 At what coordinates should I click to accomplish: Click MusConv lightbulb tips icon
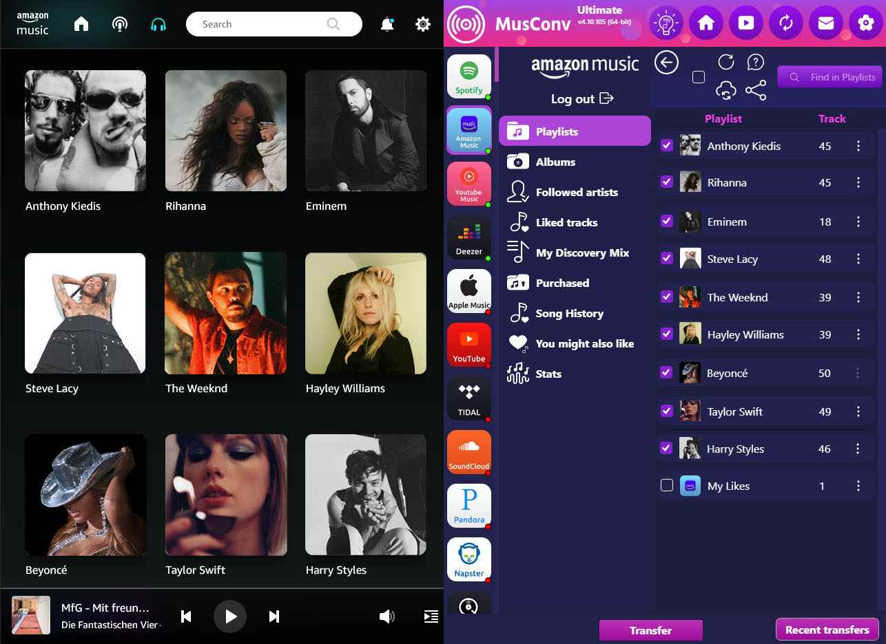(x=665, y=23)
